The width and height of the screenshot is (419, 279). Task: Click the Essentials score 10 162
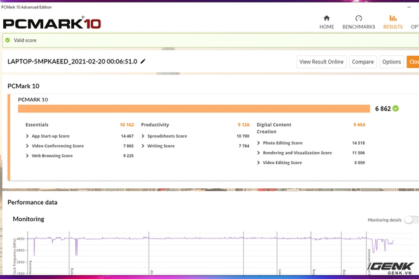coord(127,125)
